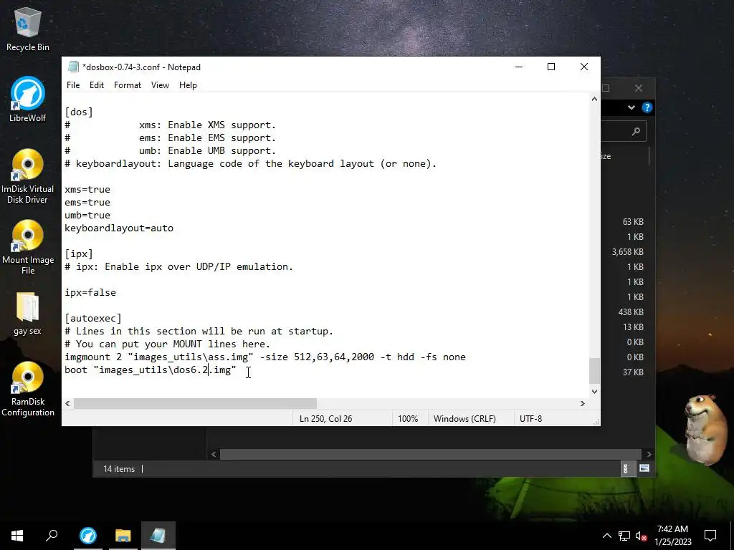734x550 pixels.
Task: Click the Notepad scroll up arrow
Action: point(594,99)
